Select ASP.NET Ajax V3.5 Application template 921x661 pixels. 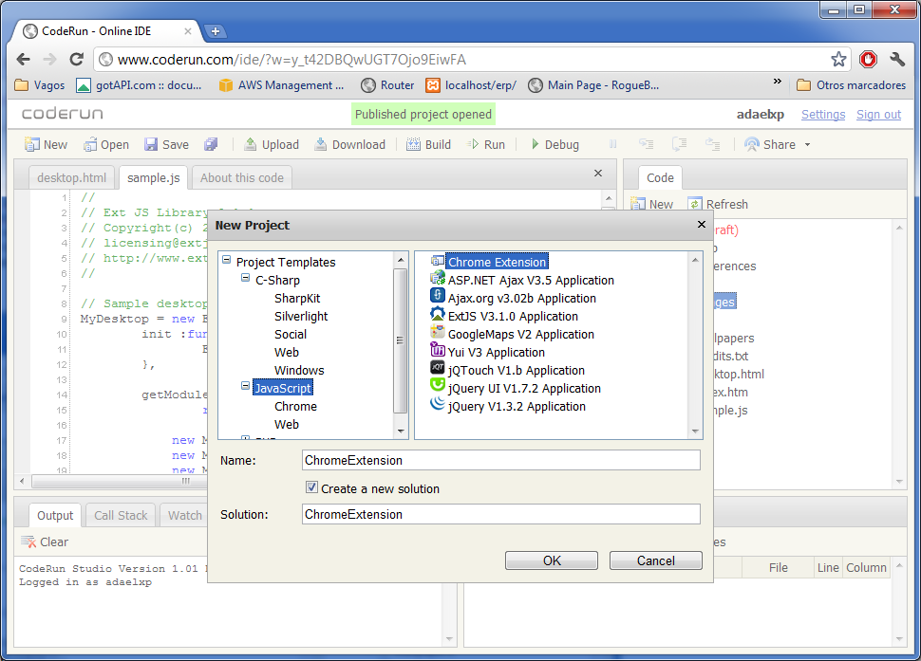(x=531, y=281)
